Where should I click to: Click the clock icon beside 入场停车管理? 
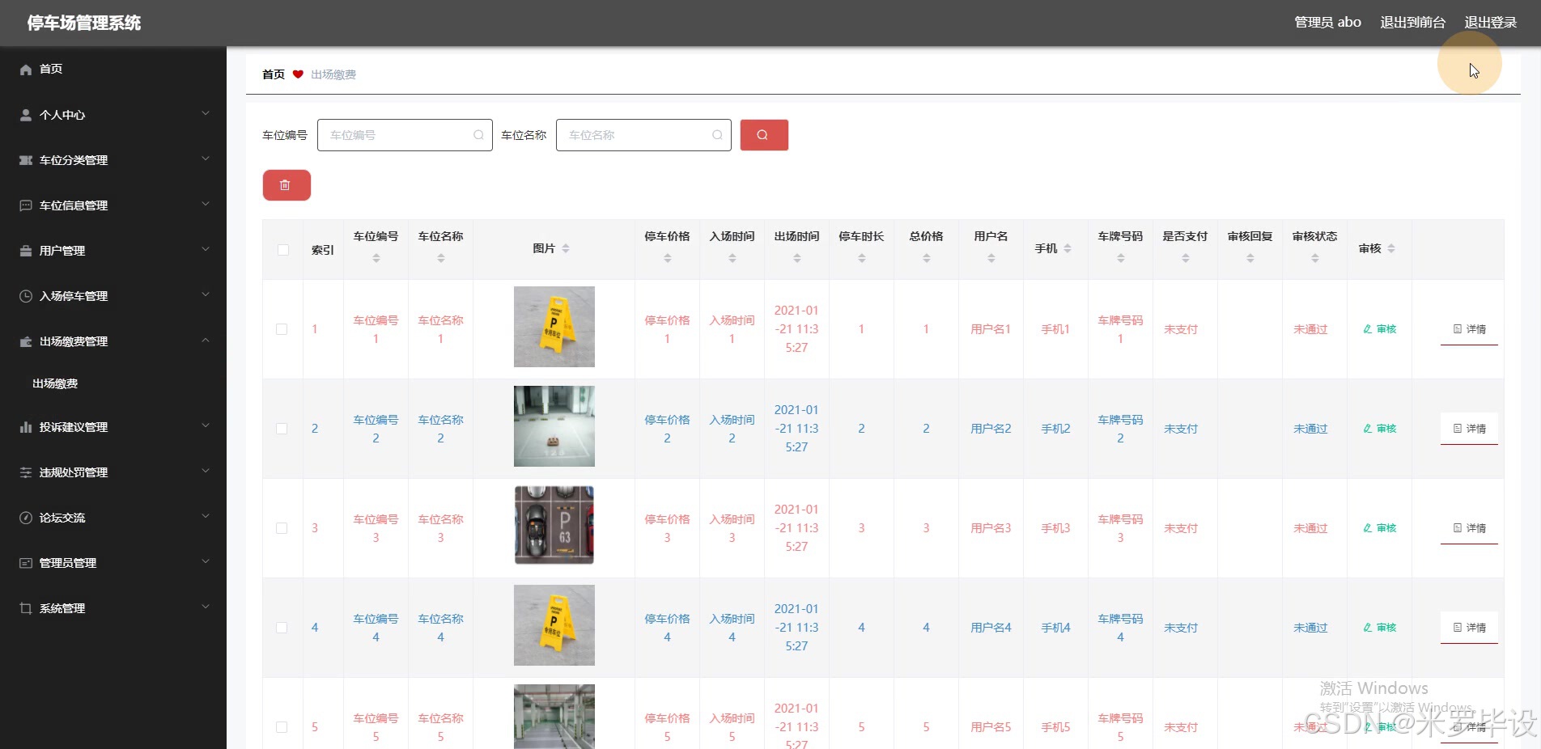(x=26, y=296)
